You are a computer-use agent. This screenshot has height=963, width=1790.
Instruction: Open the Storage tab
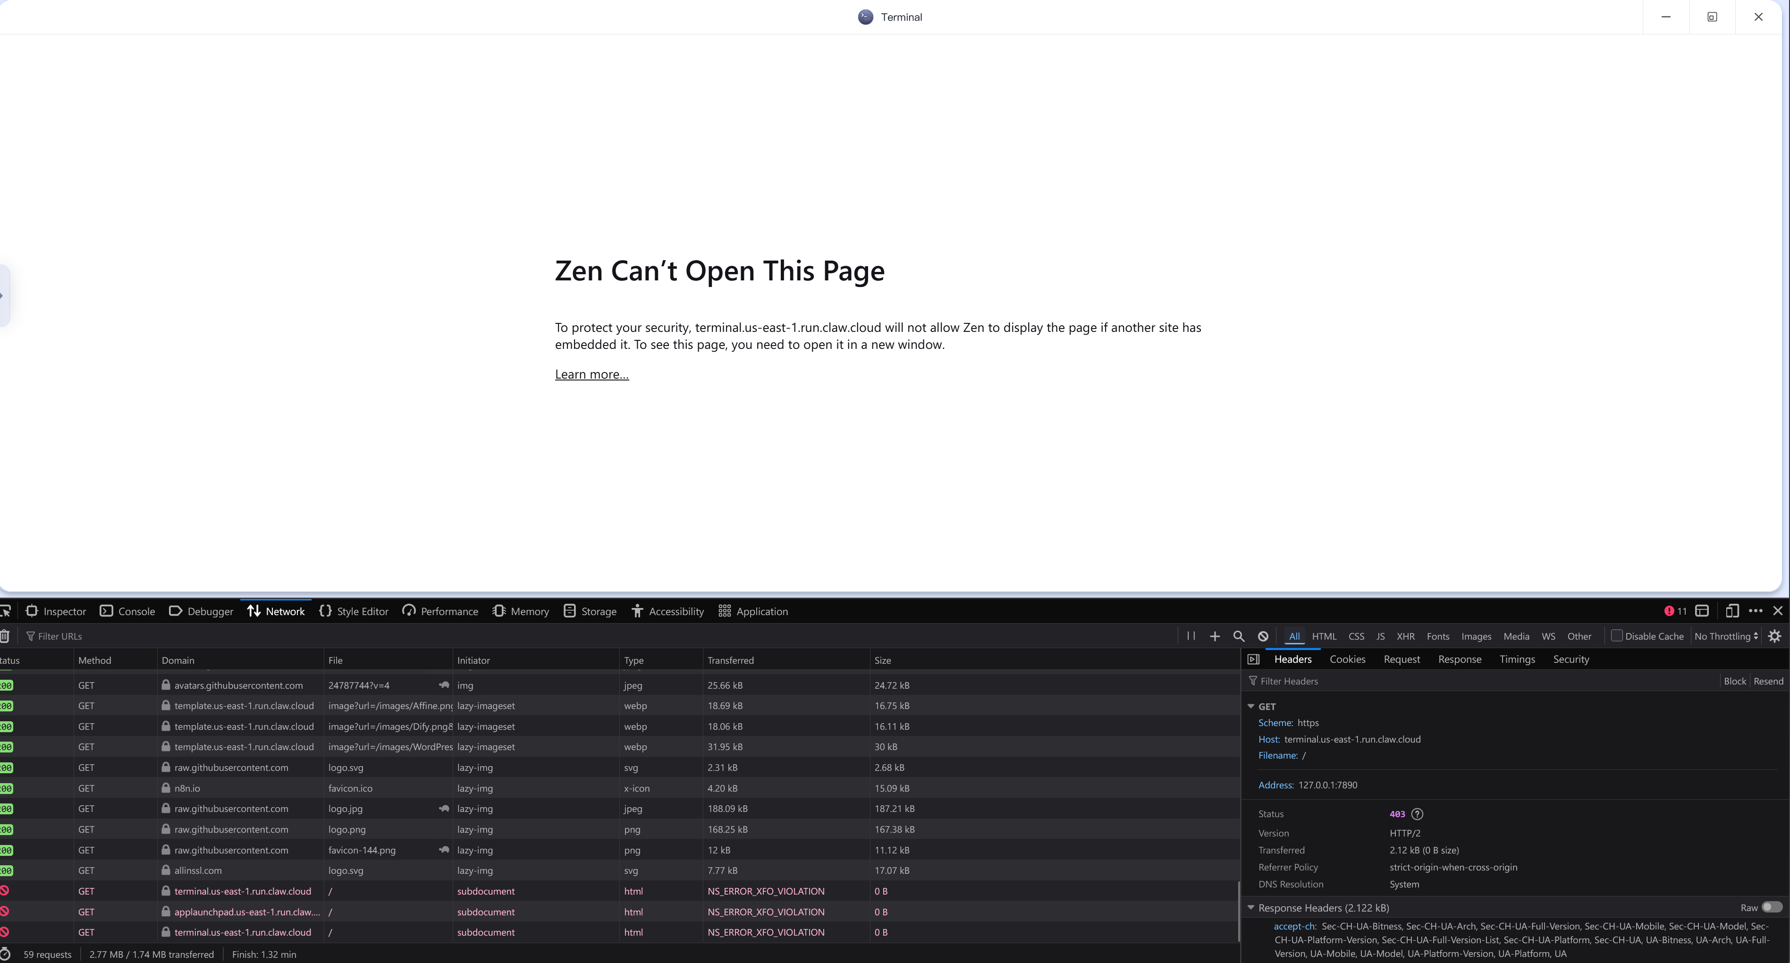tap(591, 611)
